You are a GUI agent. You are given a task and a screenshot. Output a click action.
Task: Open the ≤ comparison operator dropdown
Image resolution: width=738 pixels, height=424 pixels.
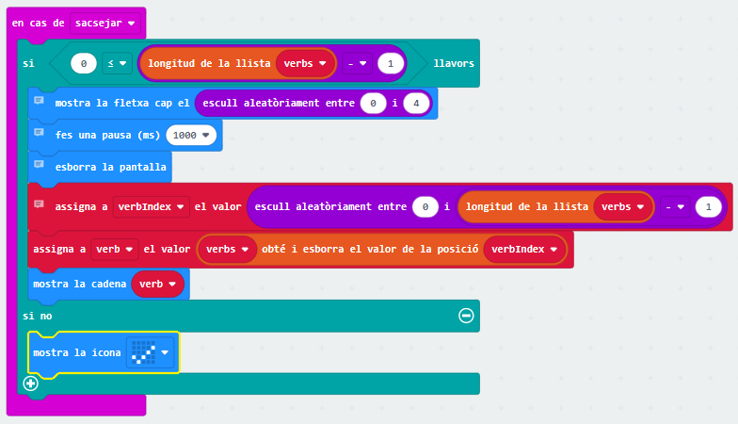(118, 63)
